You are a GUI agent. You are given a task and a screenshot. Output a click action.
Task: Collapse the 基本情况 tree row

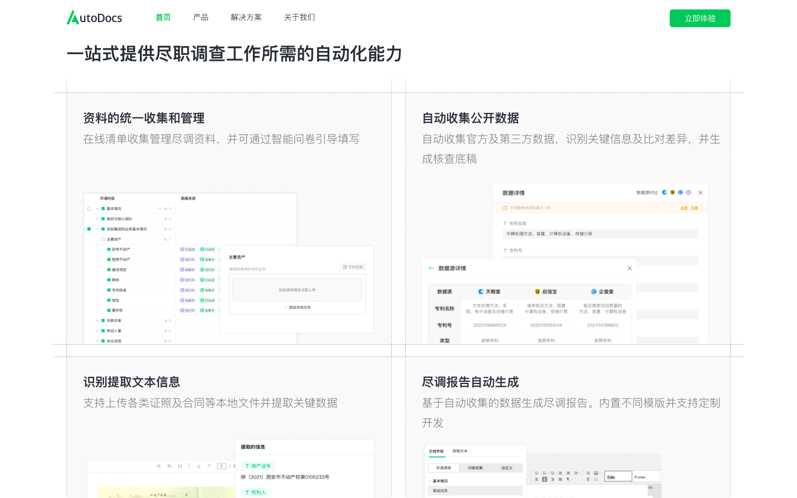coord(97,209)
